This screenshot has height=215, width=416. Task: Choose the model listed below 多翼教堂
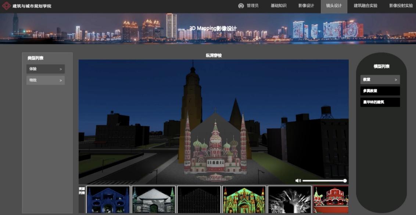tap(380, 102)
